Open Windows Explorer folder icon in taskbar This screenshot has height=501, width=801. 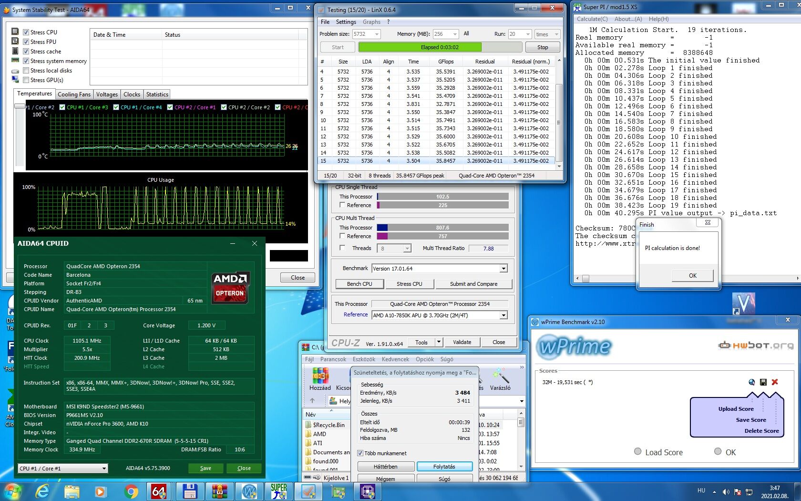point(72,491)
